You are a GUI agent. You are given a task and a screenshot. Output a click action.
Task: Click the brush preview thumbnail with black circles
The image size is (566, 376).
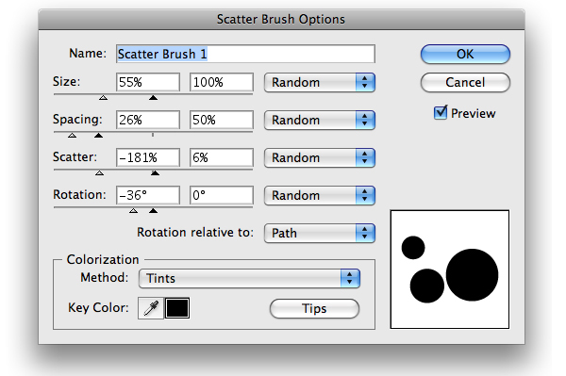click(449, 270)
